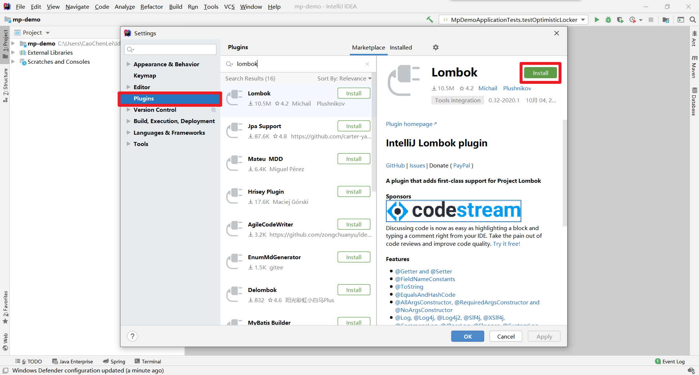Open the Sort By Relevance dropdown
The width and height of the screenshot is (699, 375).
(x=344, y=79)
